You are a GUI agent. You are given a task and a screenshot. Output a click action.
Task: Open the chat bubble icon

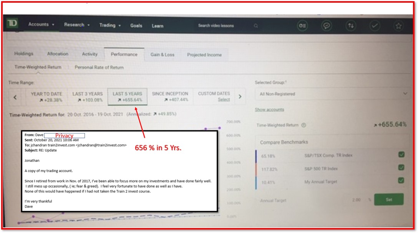327,26
